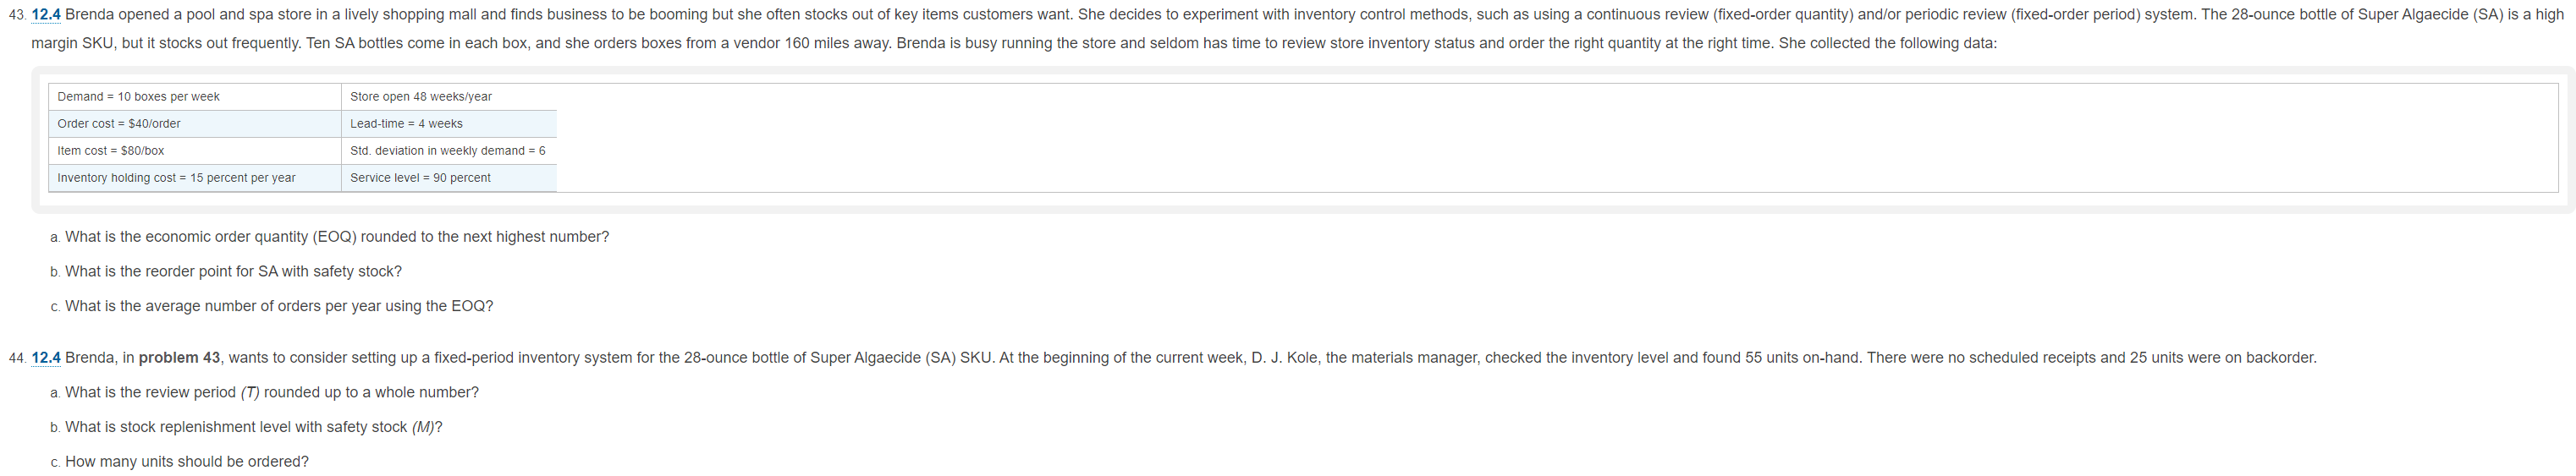Click the 'Lead-time = 4 weeks' cell
Viewport: 2576px width, 476px height.
[449, 124]
